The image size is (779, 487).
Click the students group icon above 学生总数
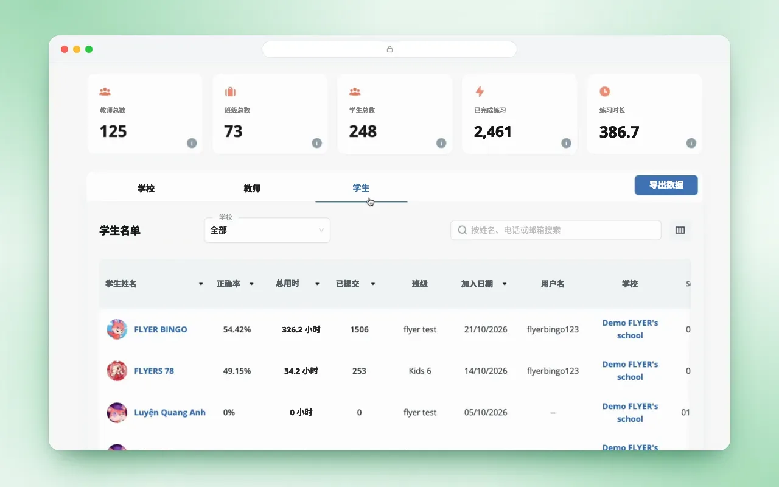click(x=355, y=91)
